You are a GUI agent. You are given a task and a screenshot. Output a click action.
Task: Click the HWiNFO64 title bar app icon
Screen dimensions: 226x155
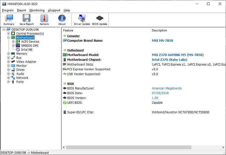[x=4, y=4]
